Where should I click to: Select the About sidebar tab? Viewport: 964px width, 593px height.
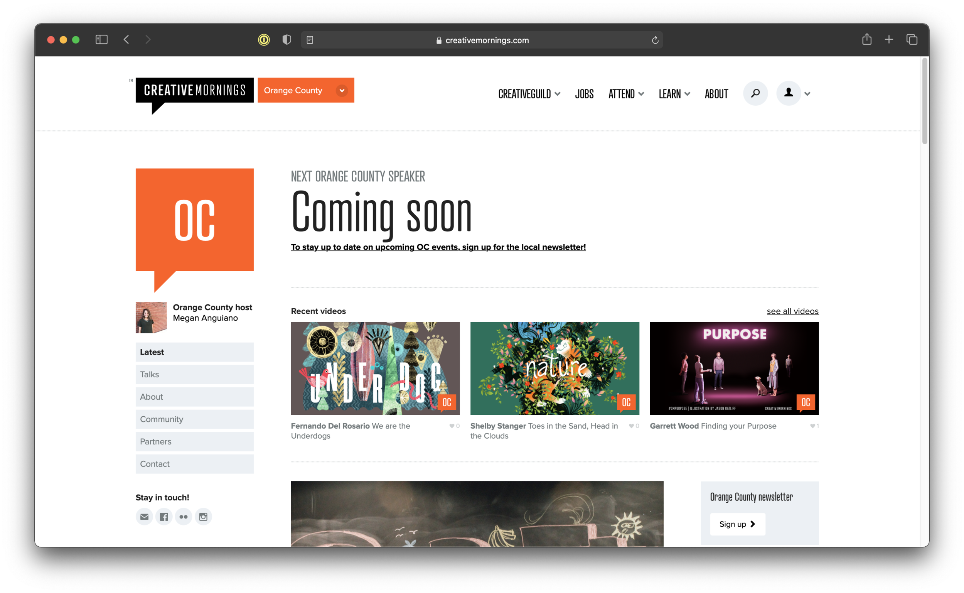click(194, 397)
